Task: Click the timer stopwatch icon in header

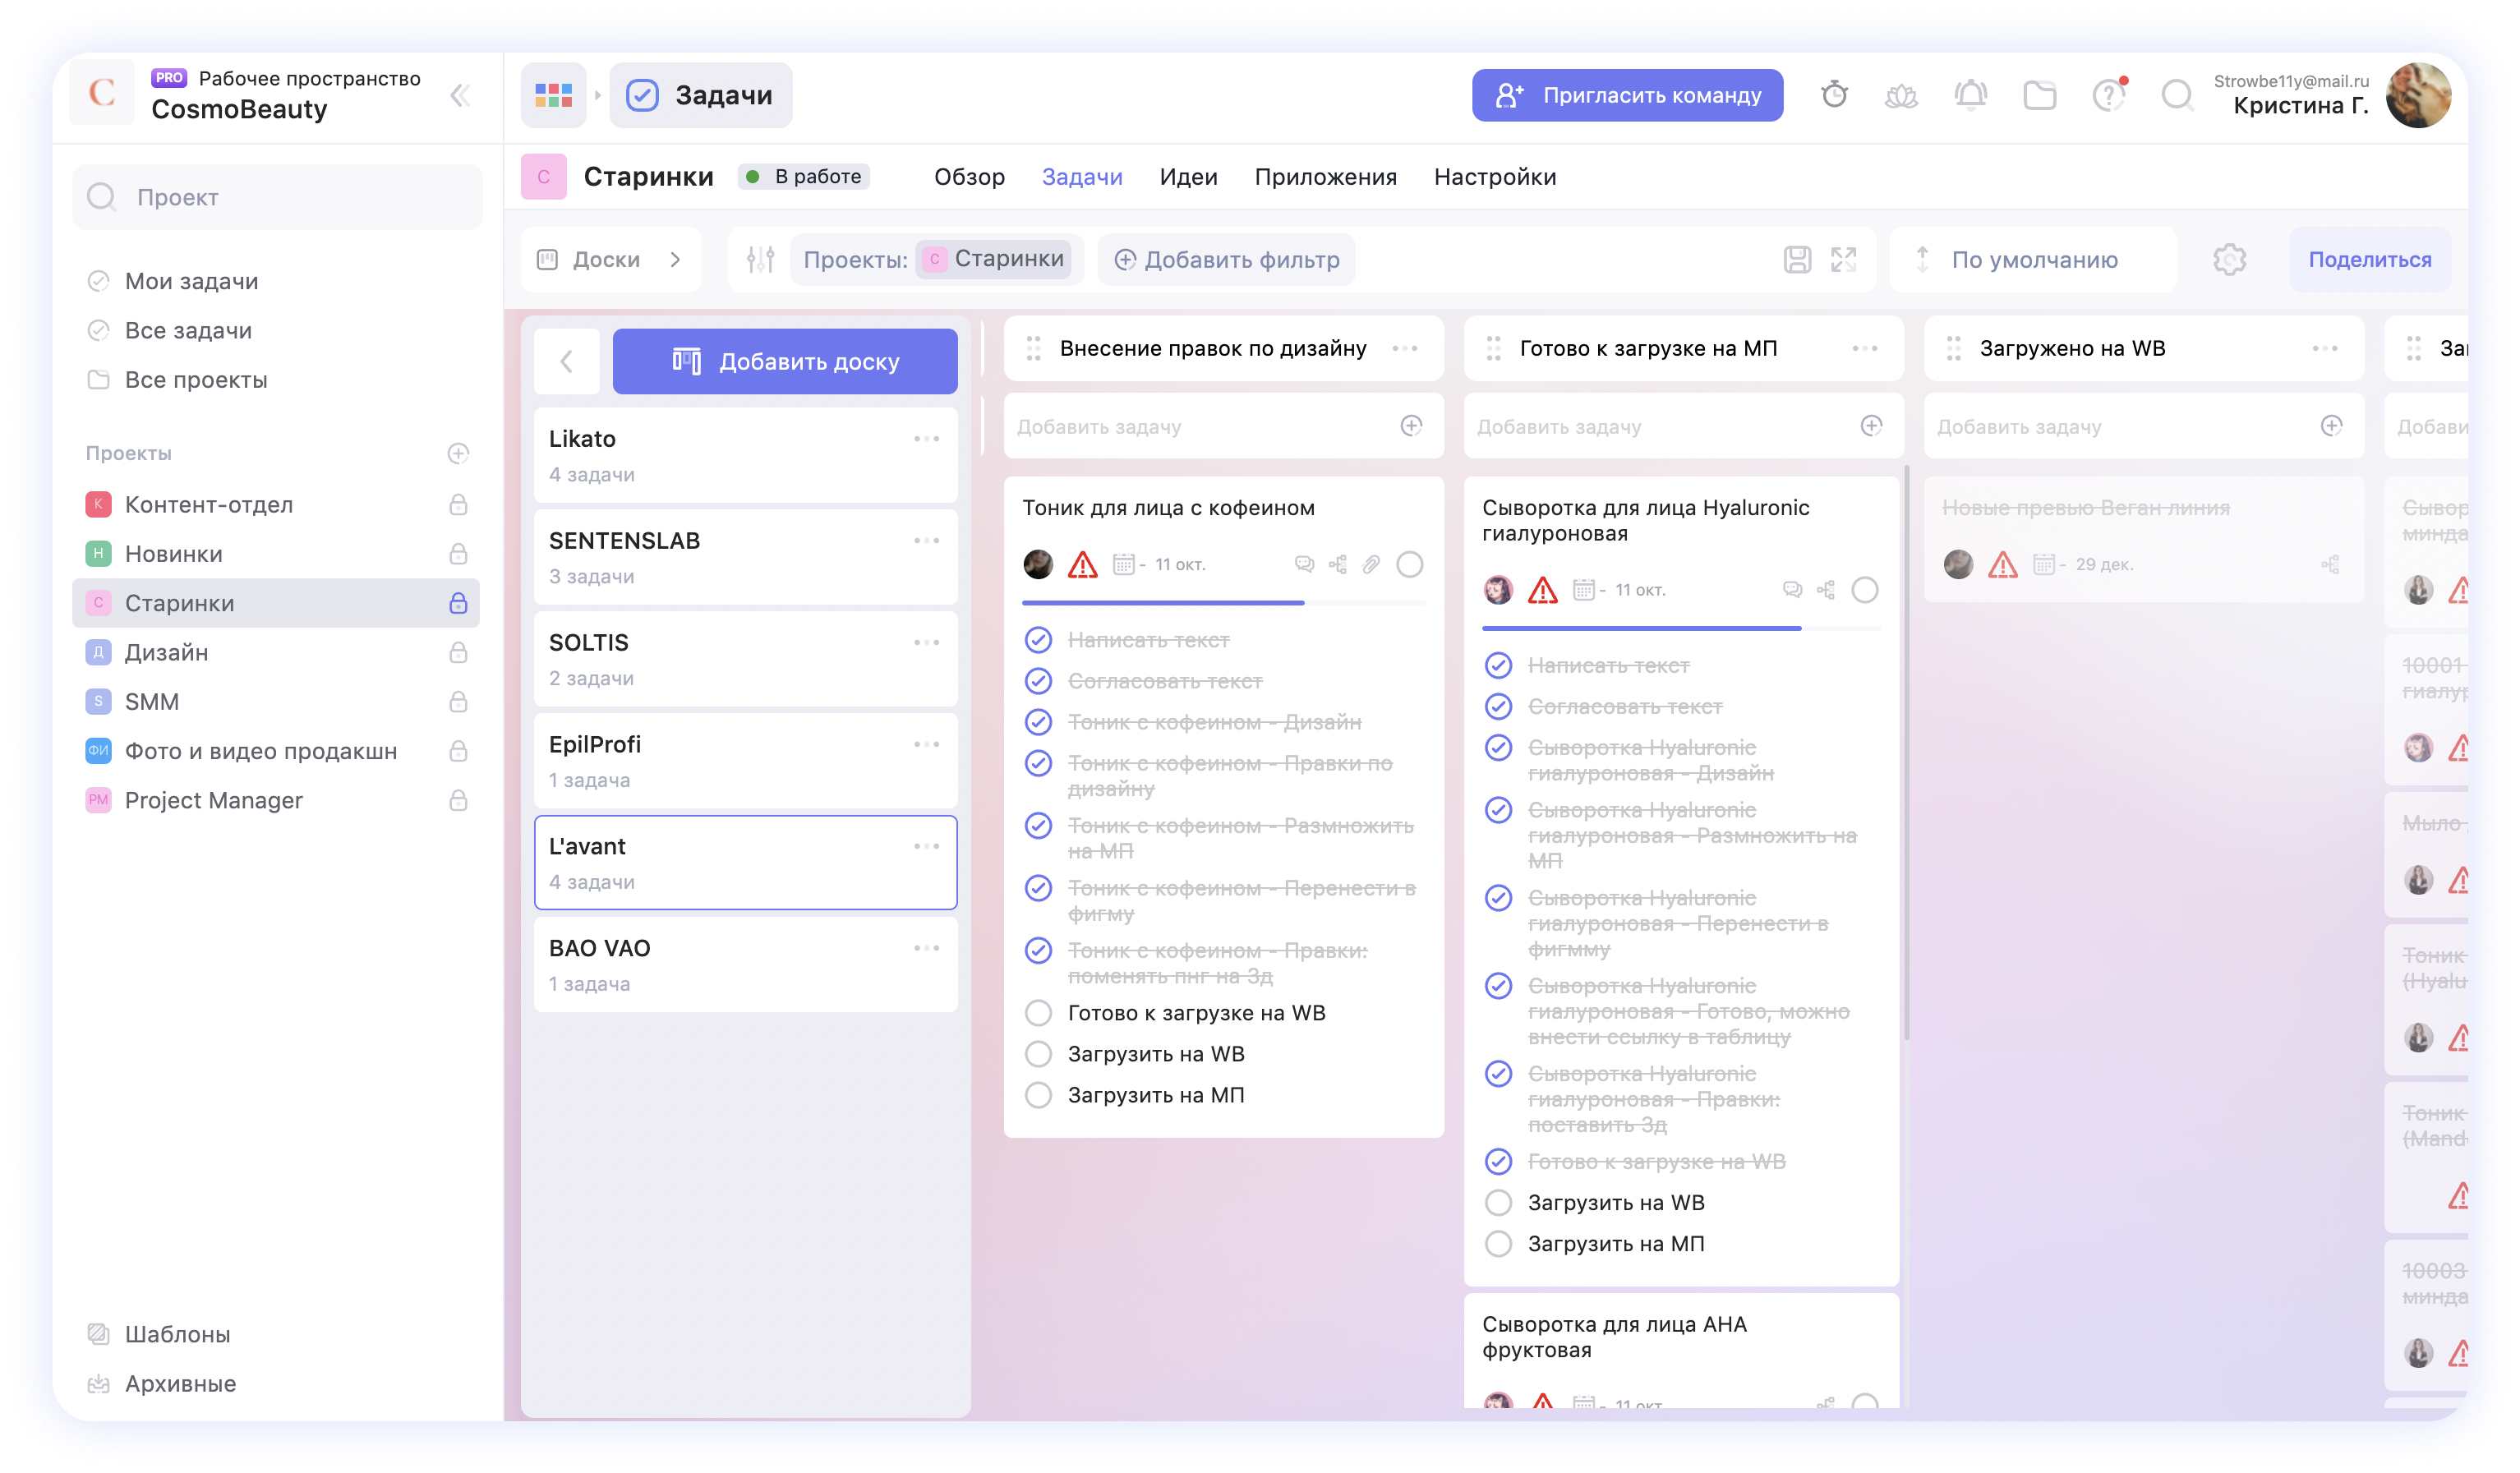Action: [x=1834, y=95]
